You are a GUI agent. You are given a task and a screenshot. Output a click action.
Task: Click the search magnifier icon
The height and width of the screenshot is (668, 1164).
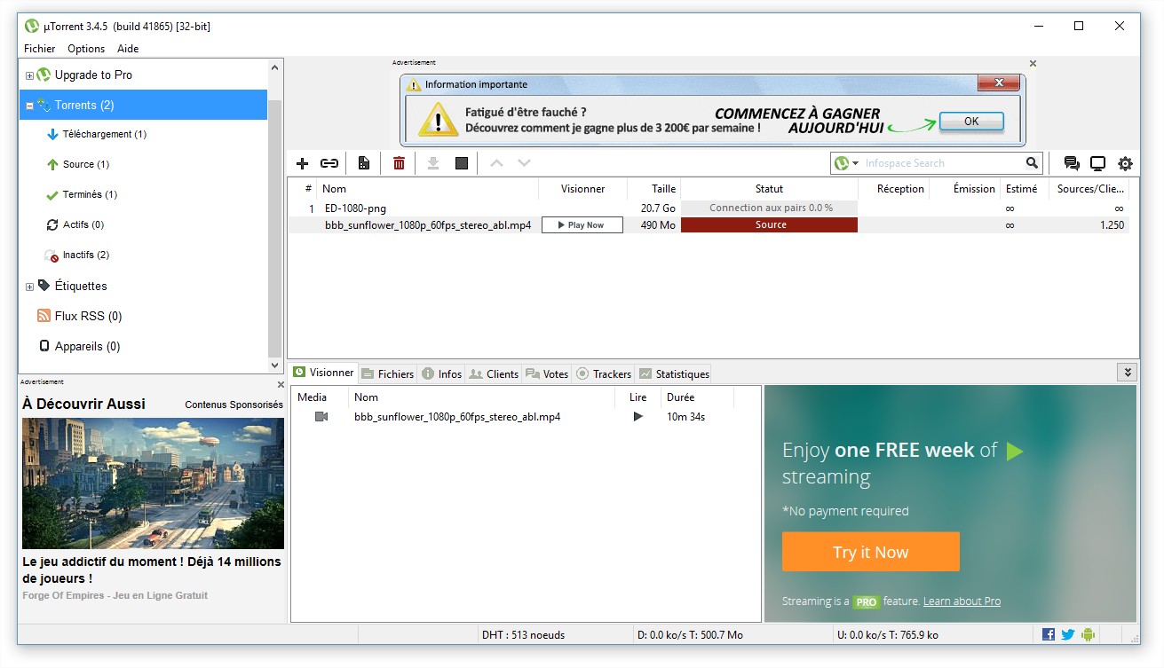(x=1032, y=163)
